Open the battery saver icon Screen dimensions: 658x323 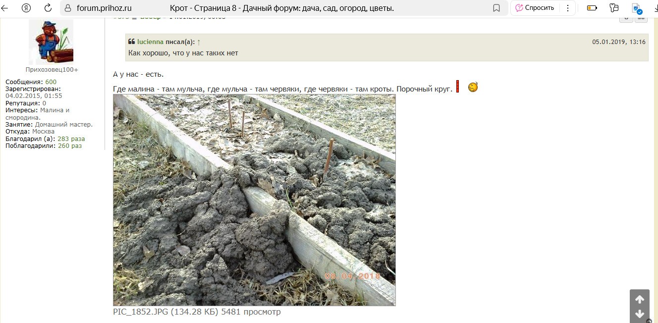[x=592, y=8]
